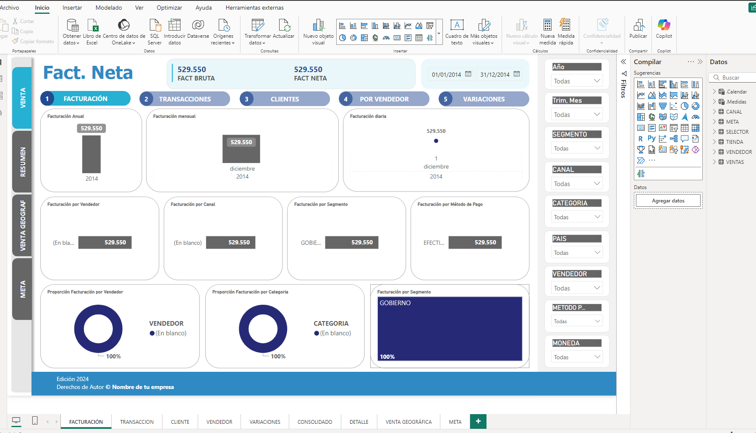Select the Python visual icon
756x433 pixels.
click(651, 138)
